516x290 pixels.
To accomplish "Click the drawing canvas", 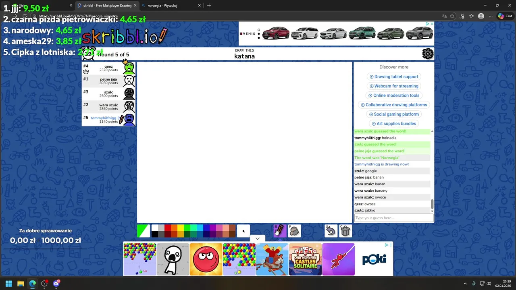I will coord(244,142).
